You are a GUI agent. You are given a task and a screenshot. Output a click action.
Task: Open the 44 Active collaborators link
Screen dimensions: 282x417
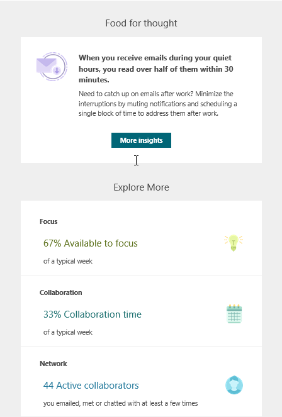click(91, 386)
